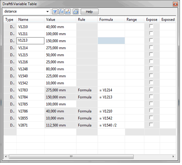The image size is (182, 165).
Task: Check the Expose box for V2871
Action: click(x=151, y=124)
